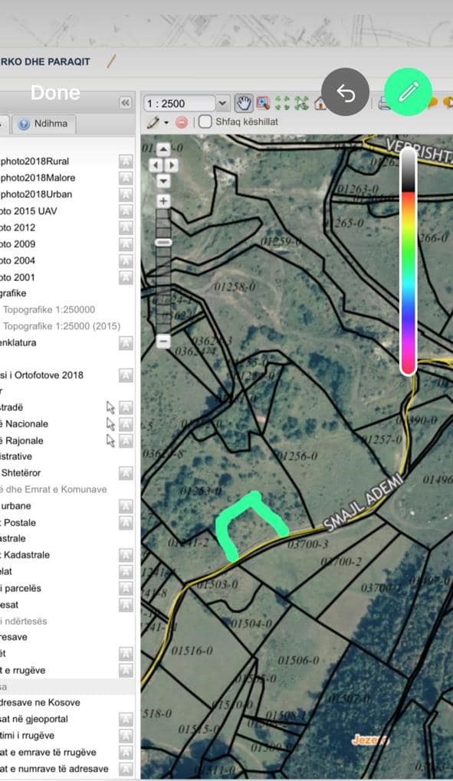Click the A icon beside photo2018Malore
The width and height of the screenshot is (453, 781).
126,178
